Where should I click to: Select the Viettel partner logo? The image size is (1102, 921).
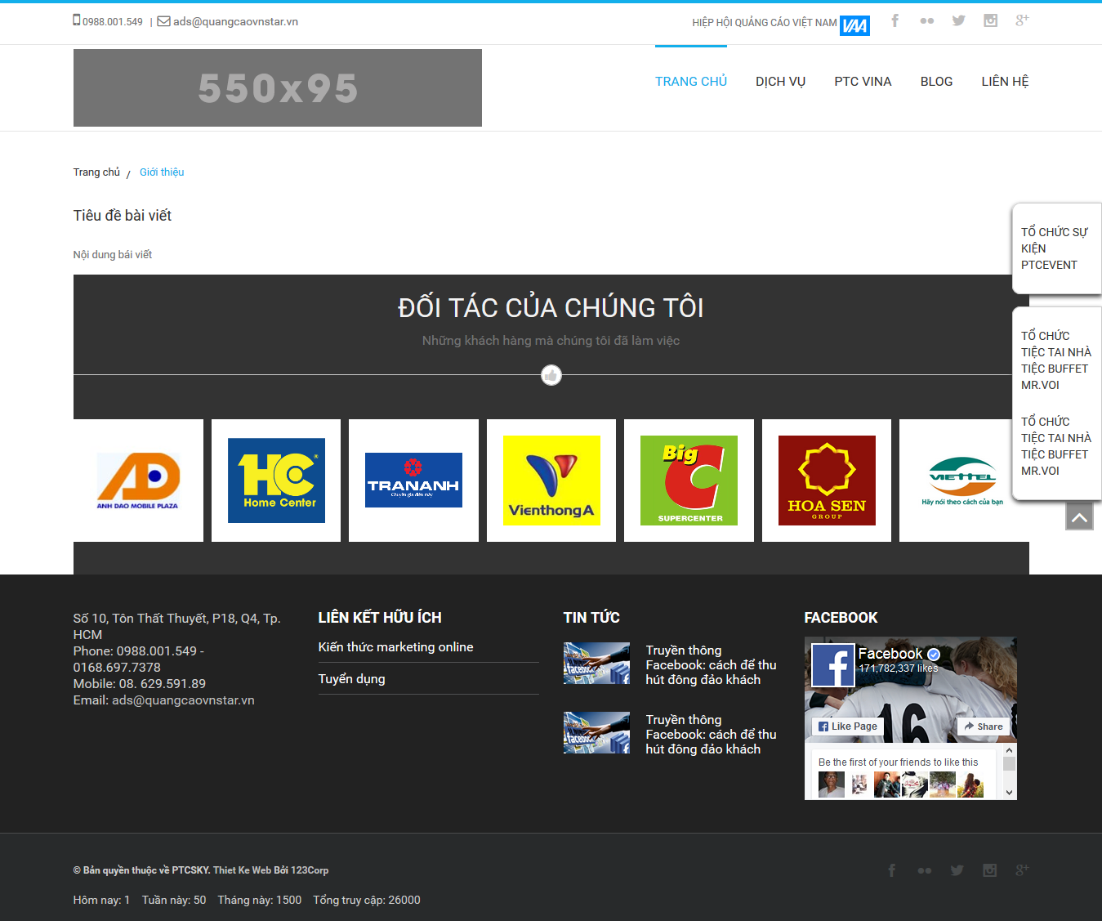click(x=962, y=481)
